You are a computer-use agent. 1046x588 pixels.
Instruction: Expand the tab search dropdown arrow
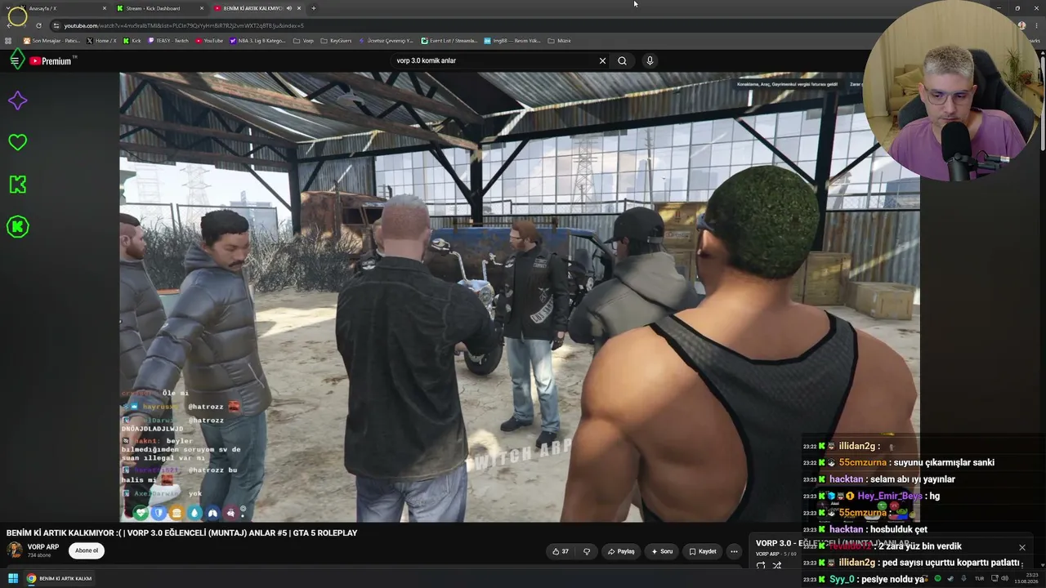8,8
